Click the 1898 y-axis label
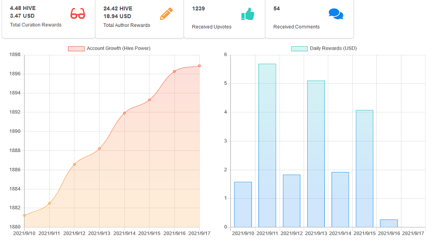 click(x=15, y=55)
